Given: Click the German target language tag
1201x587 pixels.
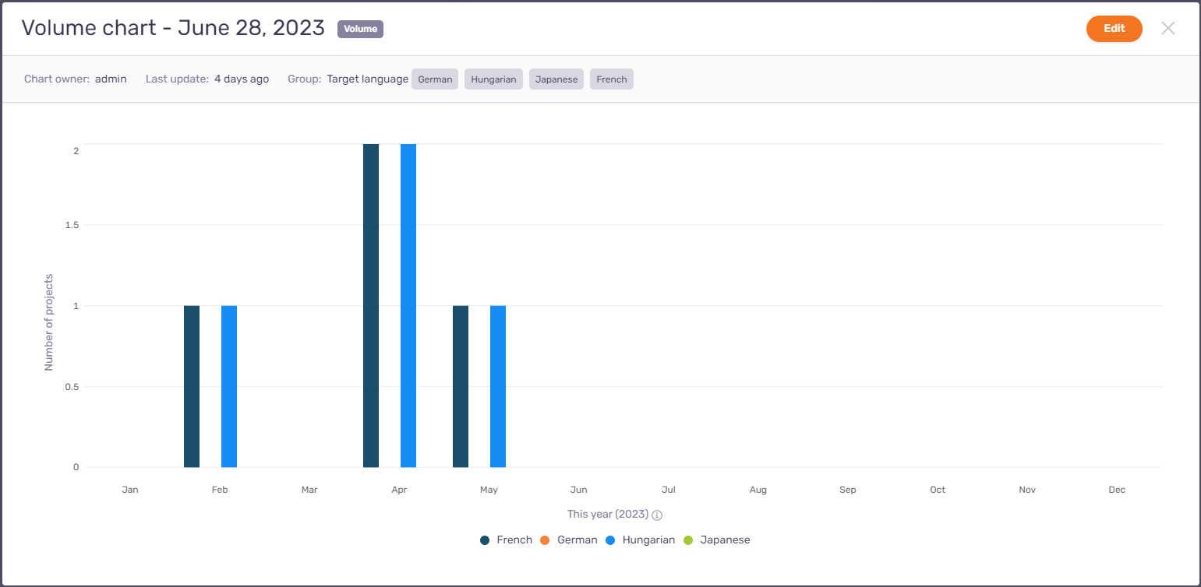Looking at the screenshot, I should tap(435, 79).
